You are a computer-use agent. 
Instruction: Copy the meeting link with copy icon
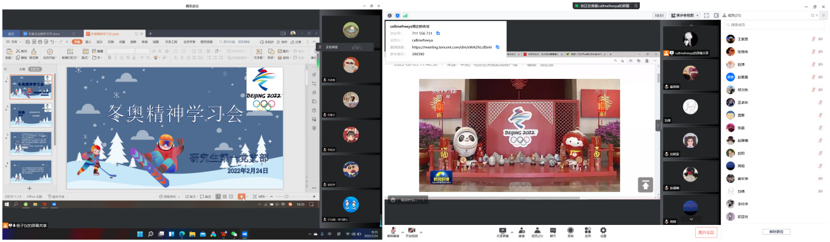(498, 47)
